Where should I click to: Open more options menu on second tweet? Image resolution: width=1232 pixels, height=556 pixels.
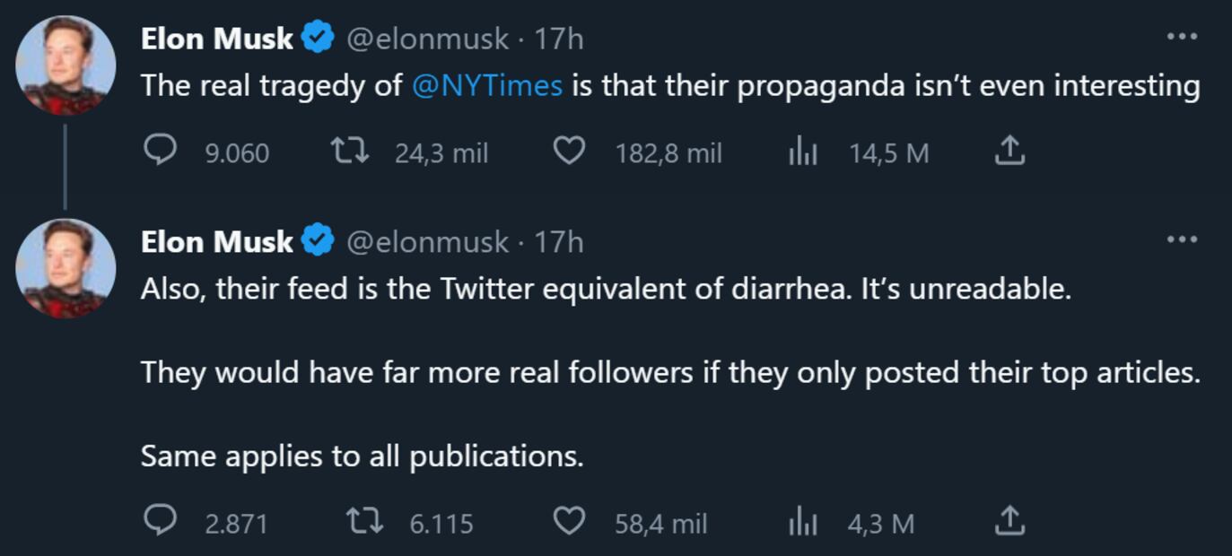click(x=1182, y=239)
